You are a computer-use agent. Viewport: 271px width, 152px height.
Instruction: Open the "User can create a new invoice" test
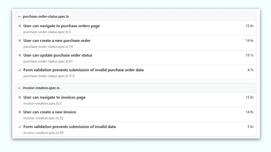coord(50,112)
